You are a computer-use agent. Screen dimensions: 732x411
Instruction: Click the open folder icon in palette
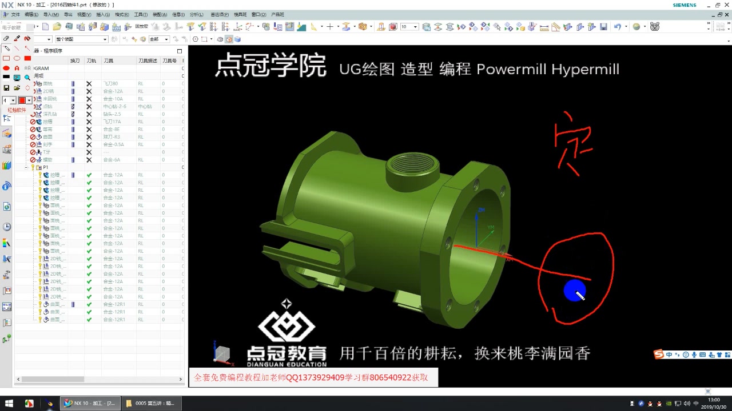(x=17, y=88)
